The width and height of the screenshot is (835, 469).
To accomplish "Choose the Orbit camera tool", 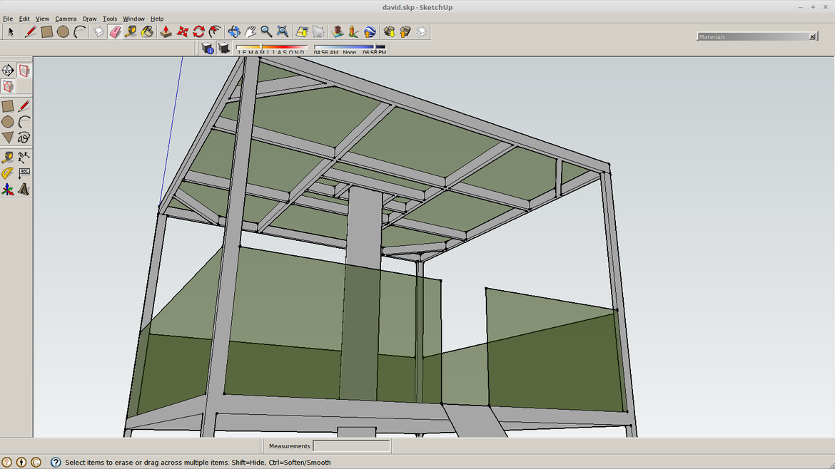I will pos(234,32).
